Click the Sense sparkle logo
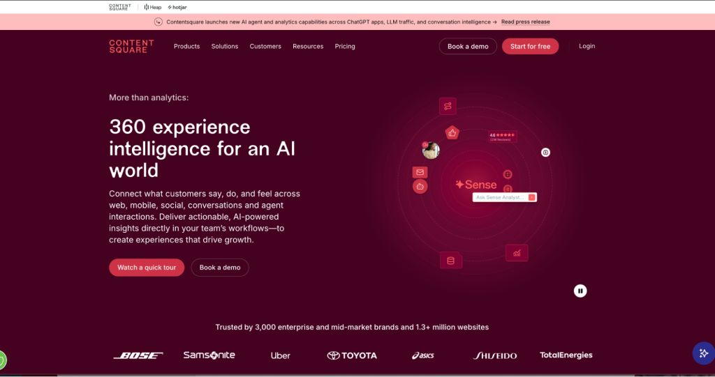715x377 pixels. (476, 185)
